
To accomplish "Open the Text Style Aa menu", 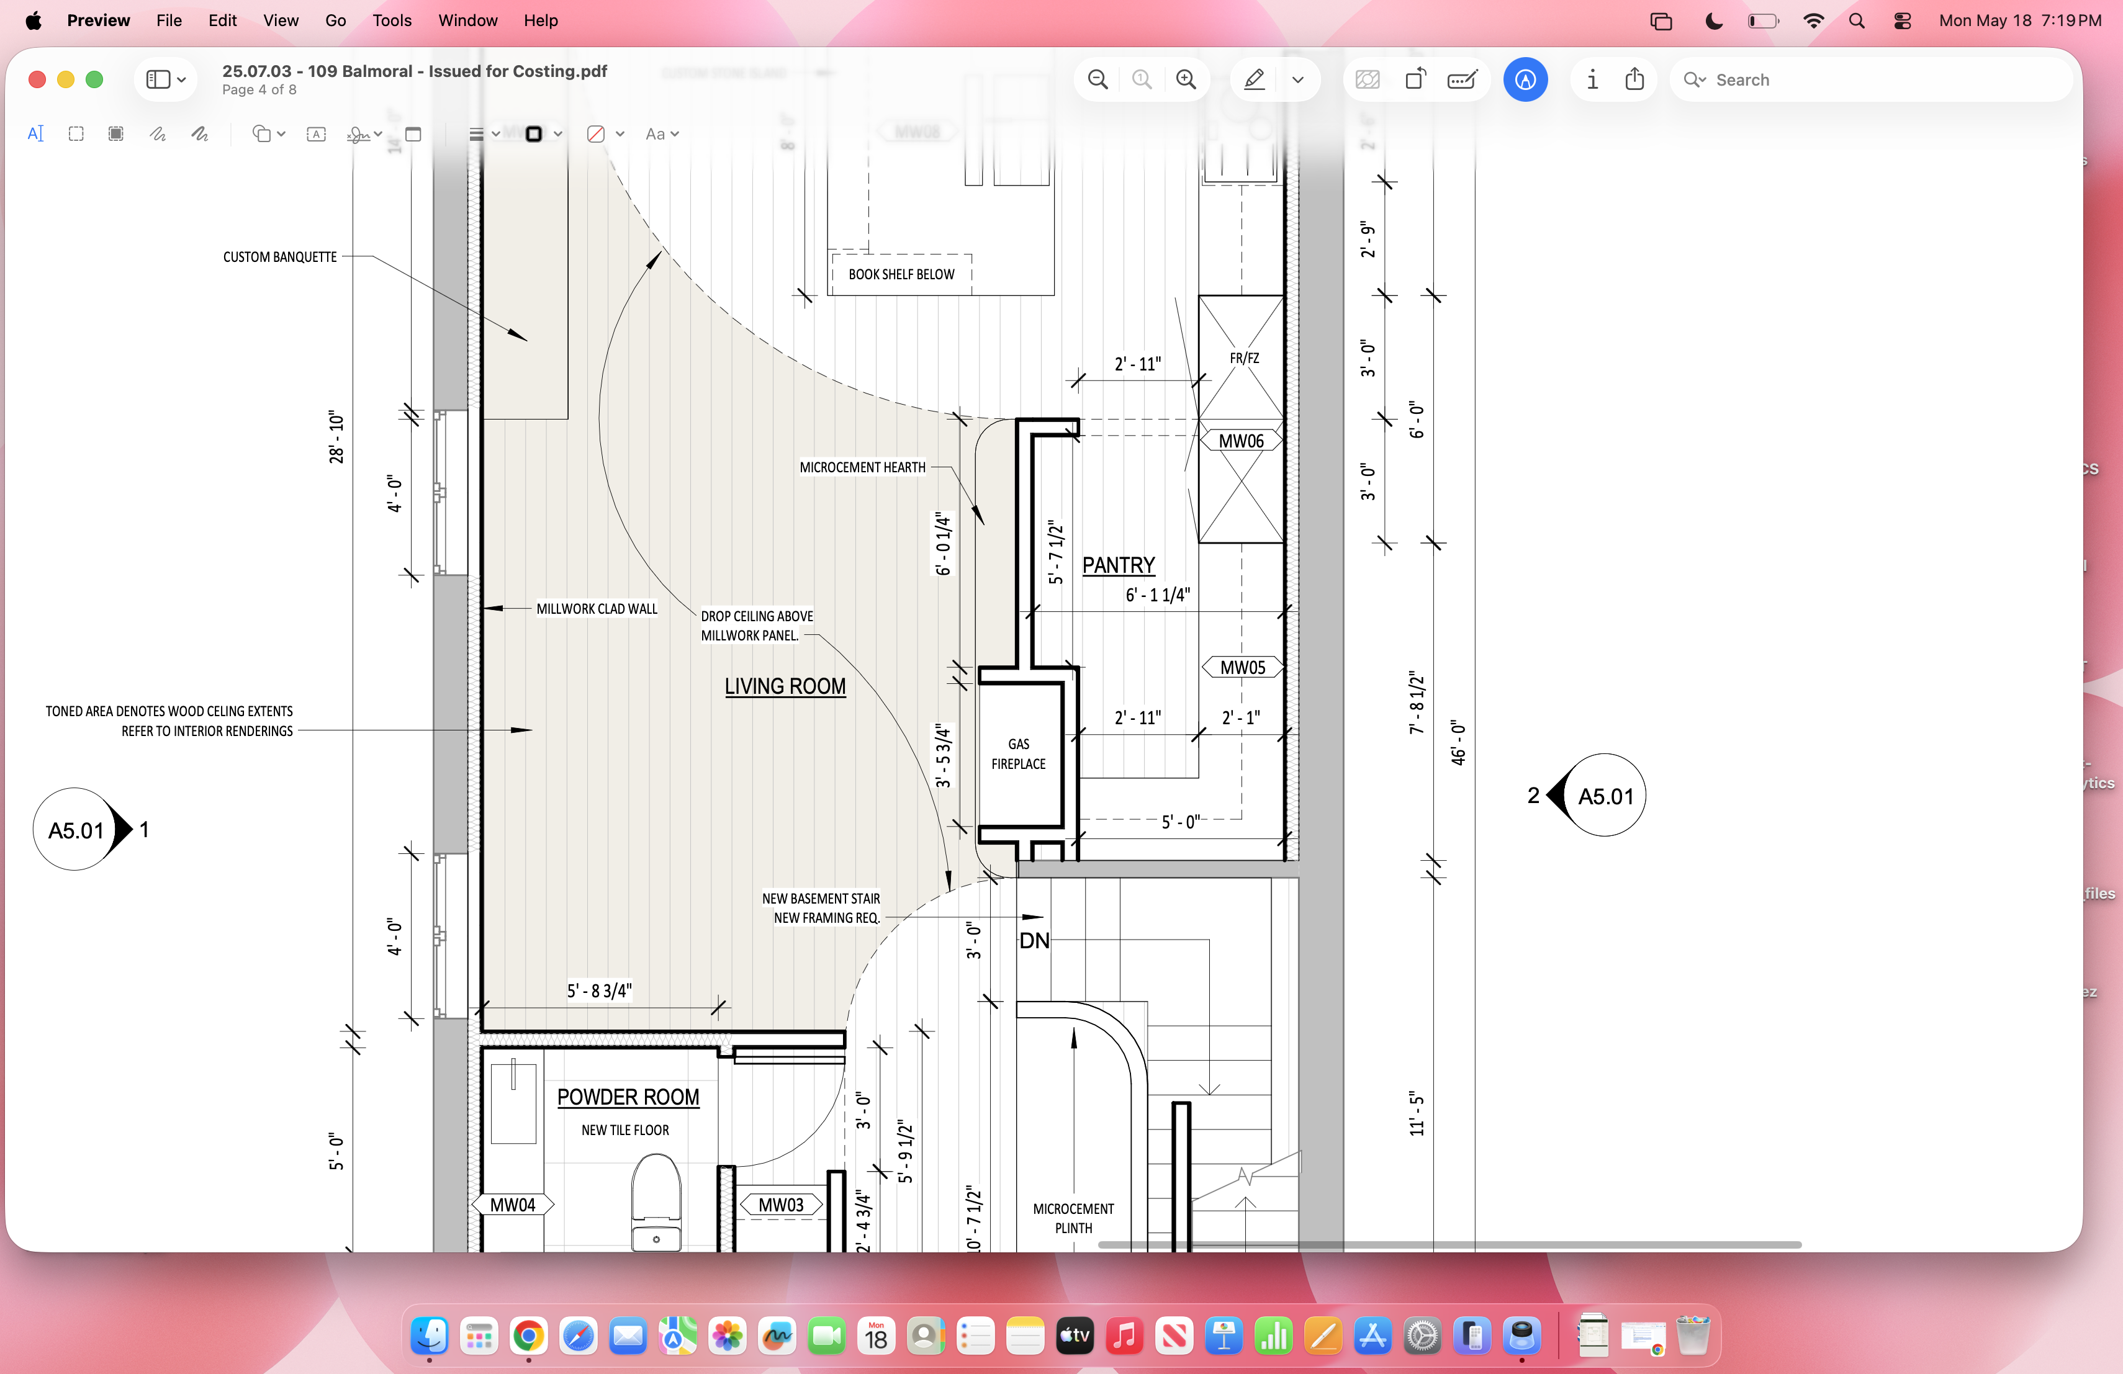I will (x=662, y=134).
